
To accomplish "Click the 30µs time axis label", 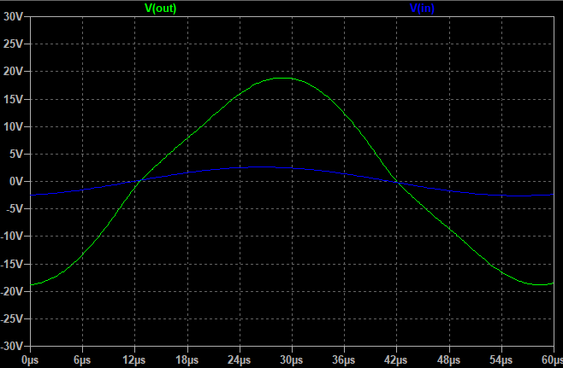I will pos(292,360).
